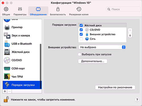Uncheck Внешнее устройство in boot order
The width and height of the screenshot is (142, 106).
(81, 34)
